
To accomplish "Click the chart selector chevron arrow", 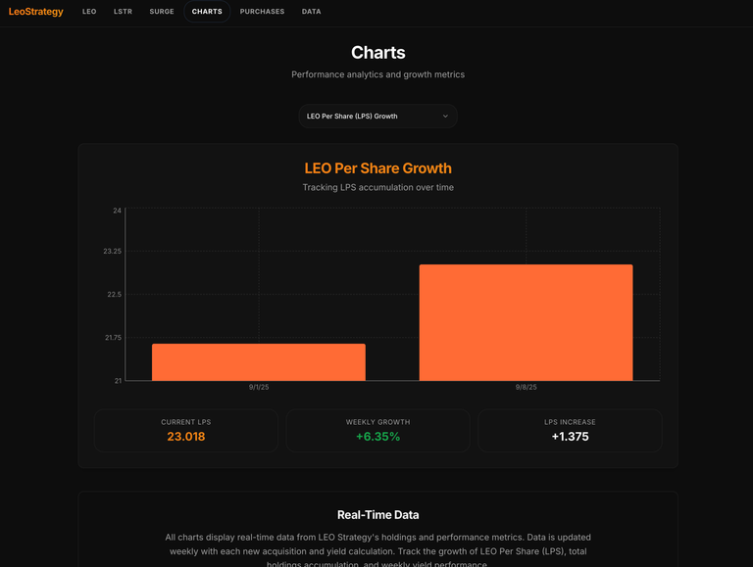I will [x=445, y=117].
